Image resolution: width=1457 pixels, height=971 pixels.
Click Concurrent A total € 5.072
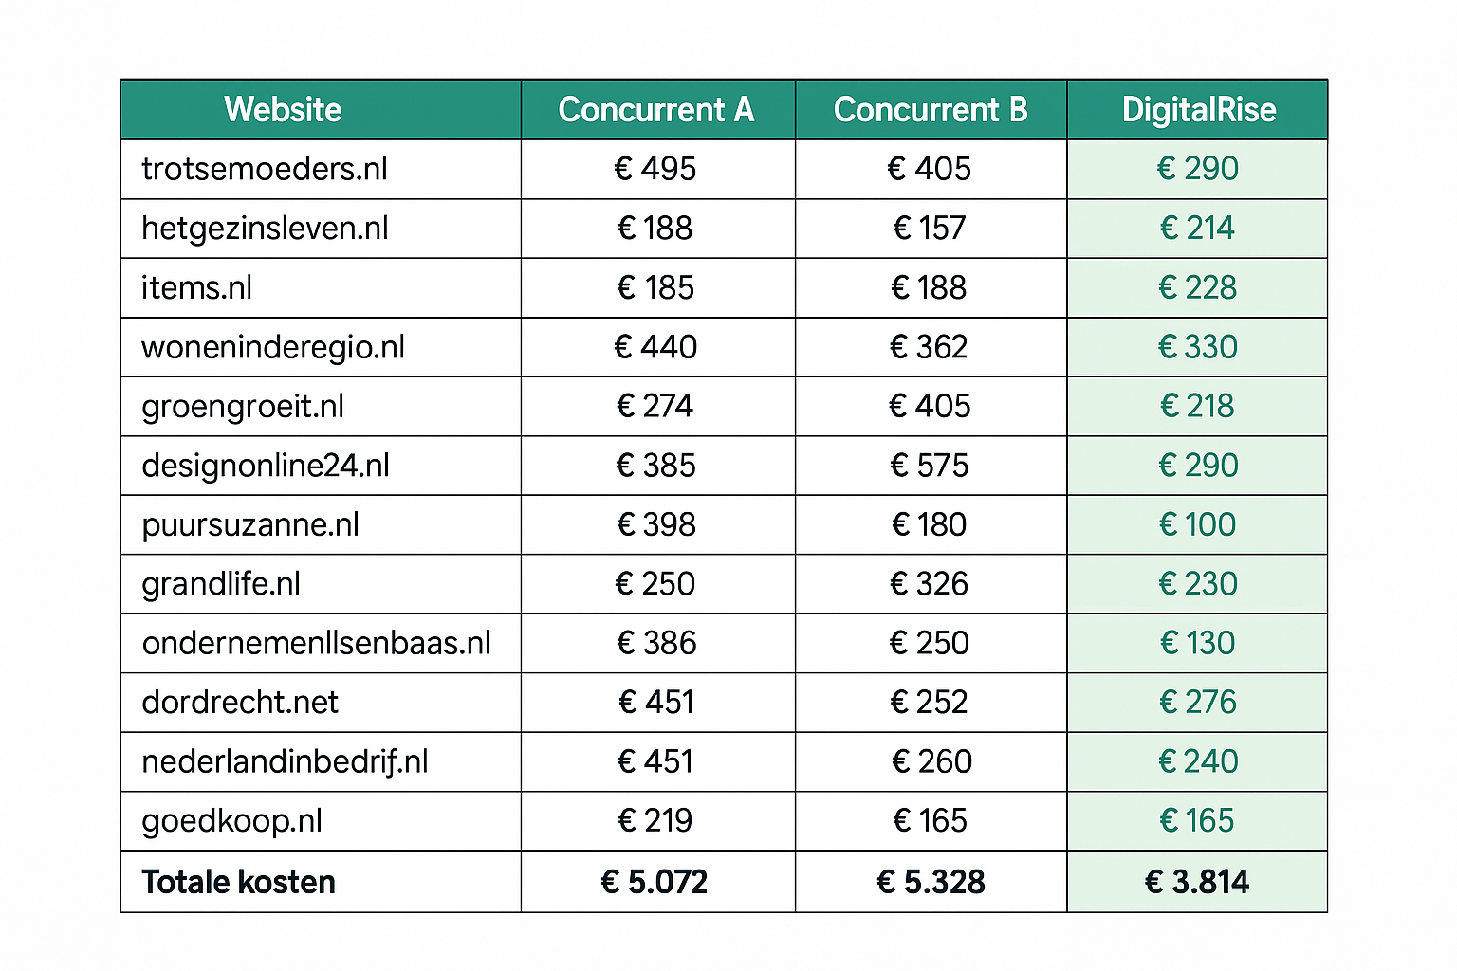(655, 882)
